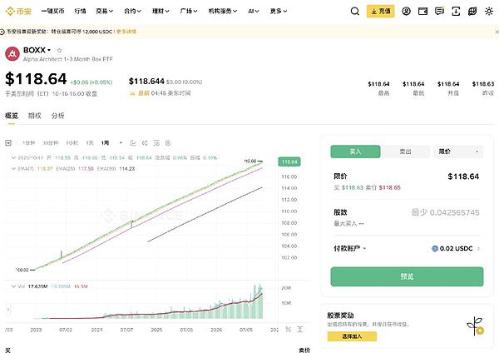Expand the chart left side panel arrow
Viewport: 499px width, 353px height.
tap(8, 309)
